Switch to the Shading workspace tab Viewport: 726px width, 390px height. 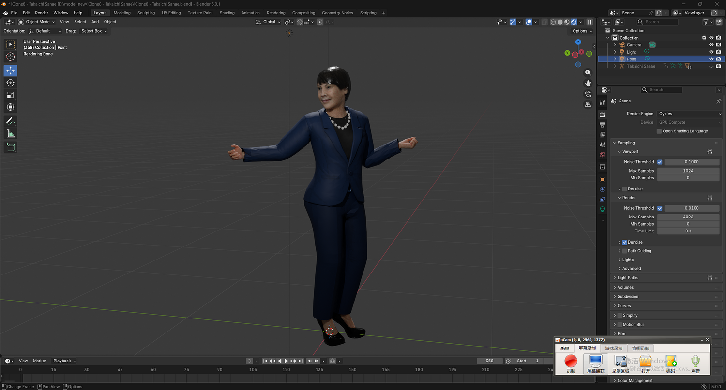[x=227, y=13]
